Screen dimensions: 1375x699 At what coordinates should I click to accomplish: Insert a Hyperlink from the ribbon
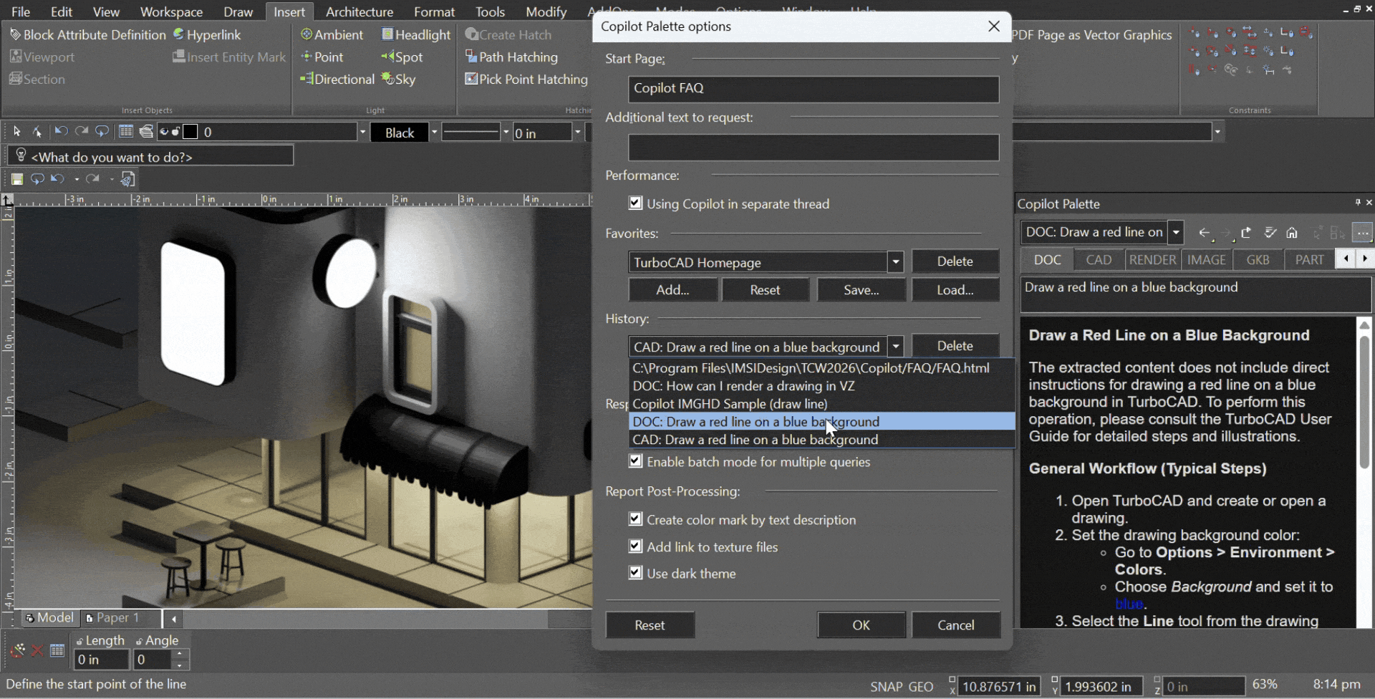pos(207,34)
